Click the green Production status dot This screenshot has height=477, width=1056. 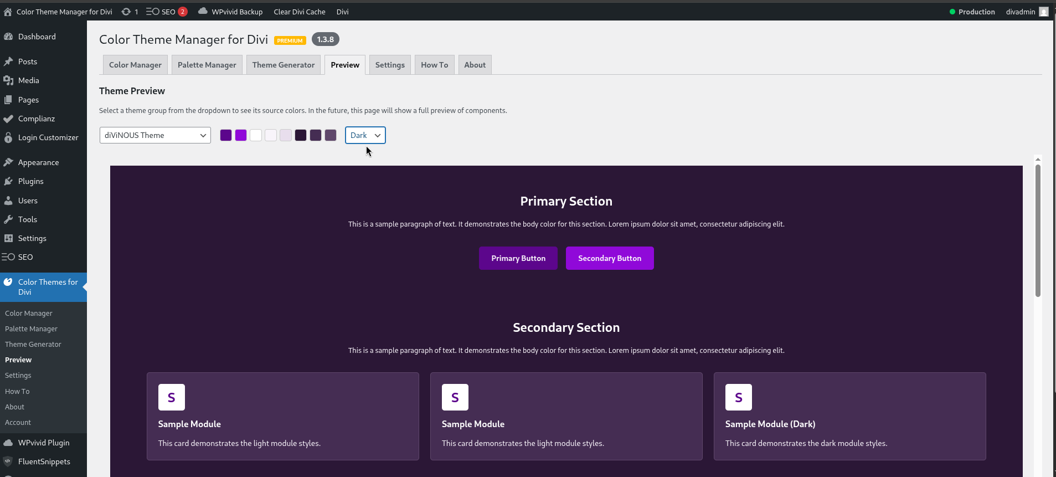click(952, 12)
